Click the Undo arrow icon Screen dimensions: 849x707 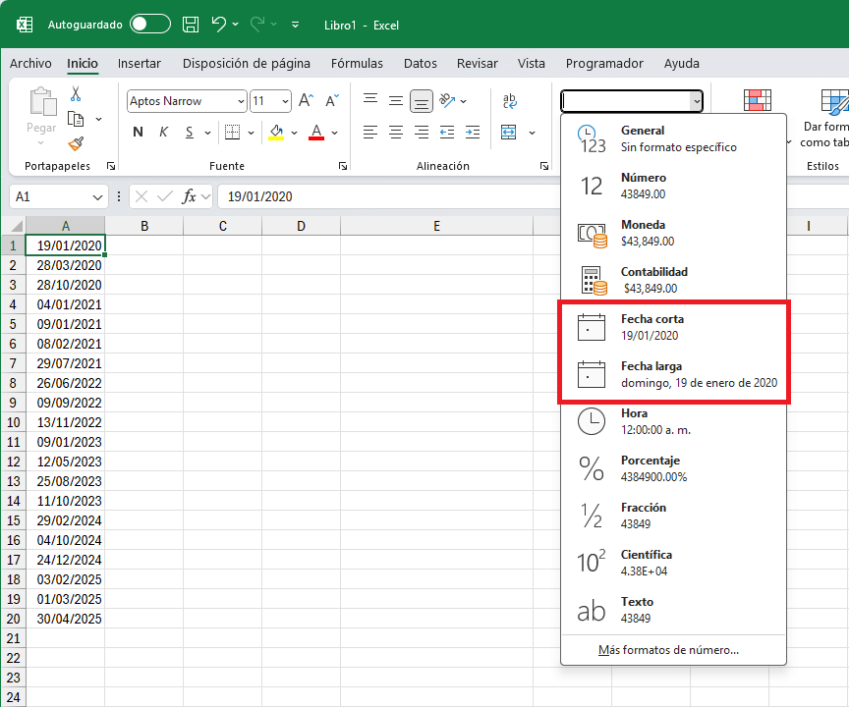[218, 25]
